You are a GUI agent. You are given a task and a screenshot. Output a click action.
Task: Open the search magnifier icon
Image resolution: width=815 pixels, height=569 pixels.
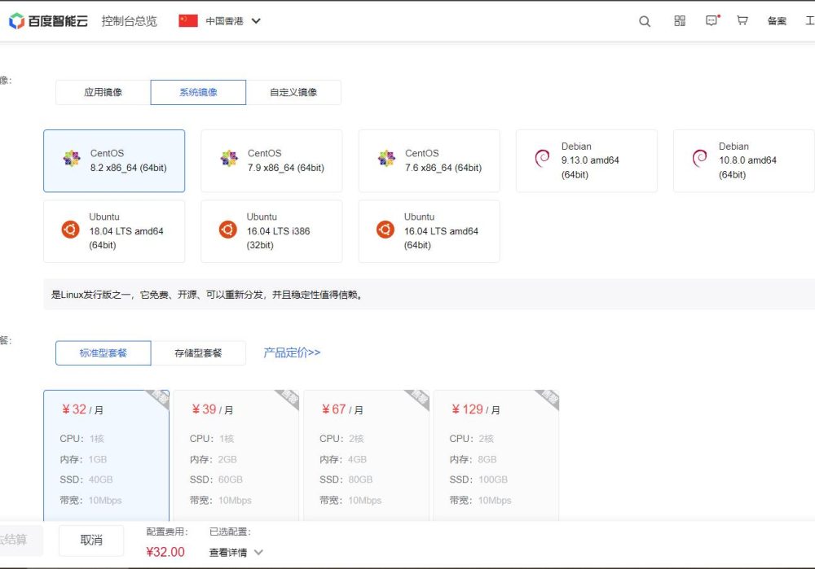(645, 21)
